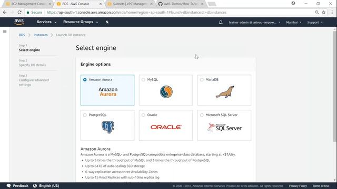Click the Feedback button

17,186
